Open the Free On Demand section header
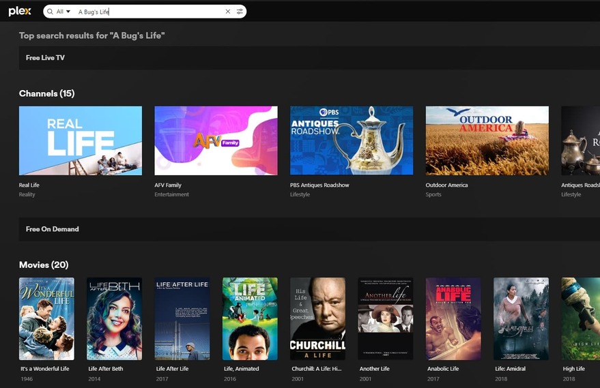This screenshot has width=600, height=388. click(309, 229)
